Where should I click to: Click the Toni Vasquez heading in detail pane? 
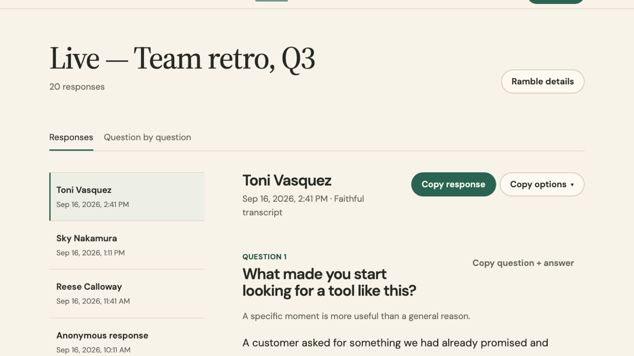tap(287, 180)
